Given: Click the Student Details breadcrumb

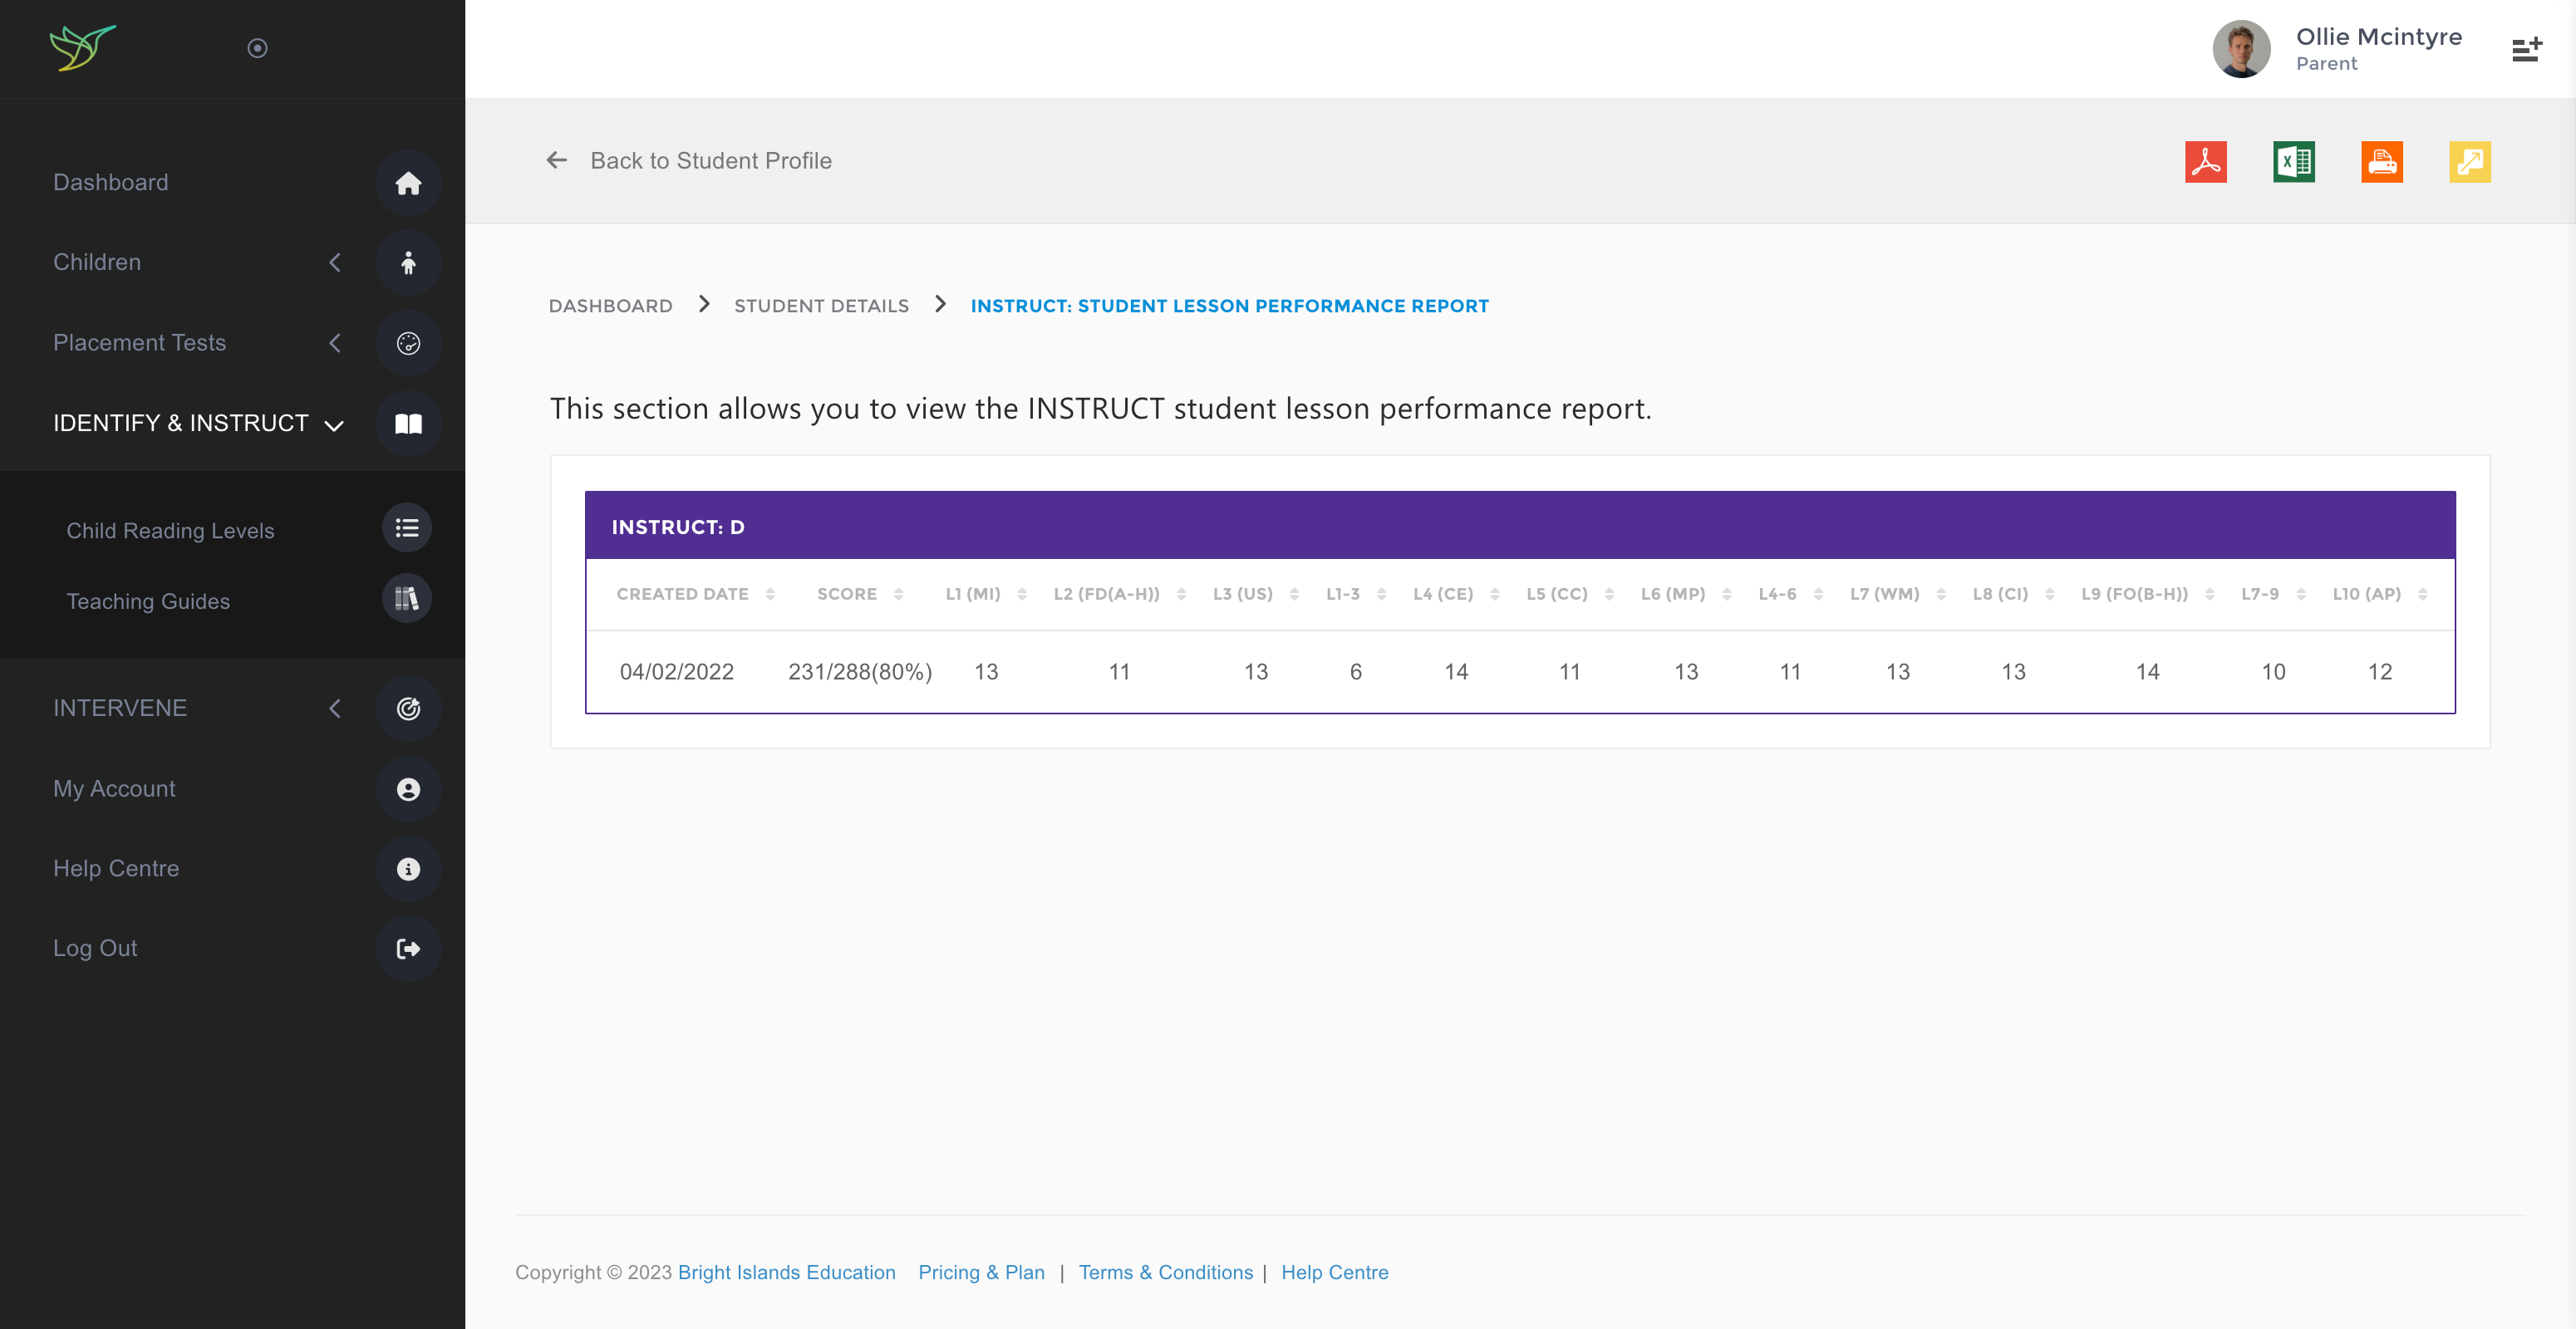Looking at the screenshot, I should click(x=821, y=306).
